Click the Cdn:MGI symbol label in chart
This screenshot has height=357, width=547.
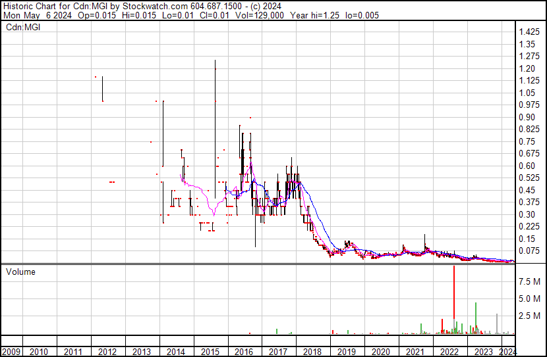coord(23,27)
